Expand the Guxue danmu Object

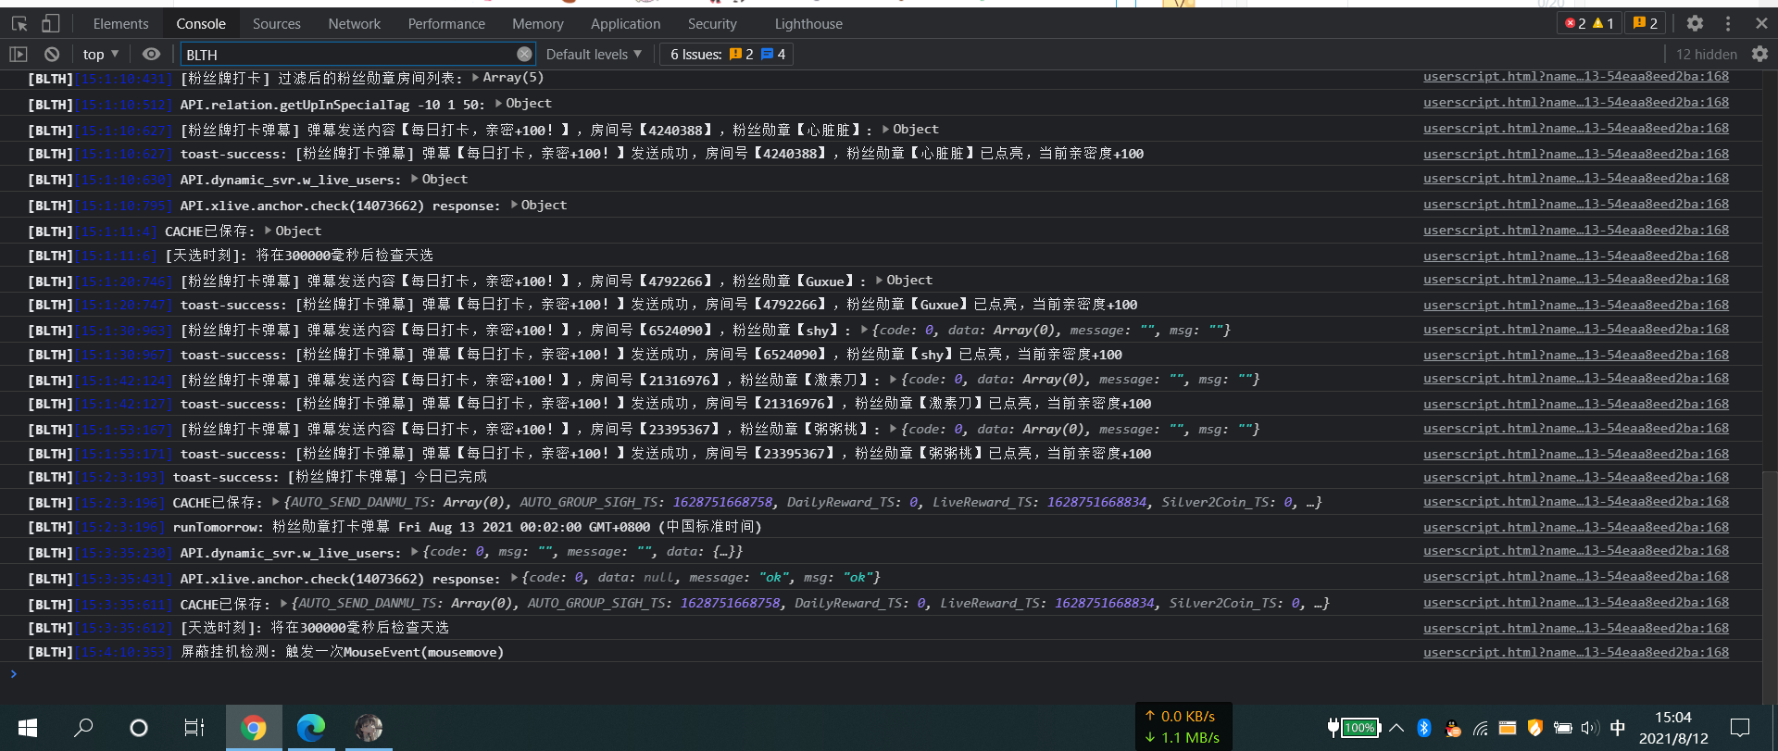click(904, 281)
